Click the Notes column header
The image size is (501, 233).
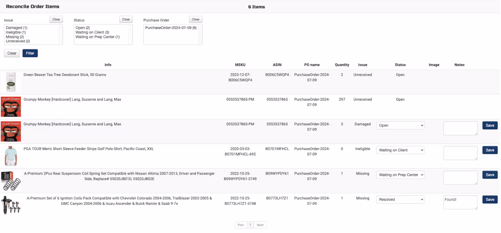tap(459, 65)
